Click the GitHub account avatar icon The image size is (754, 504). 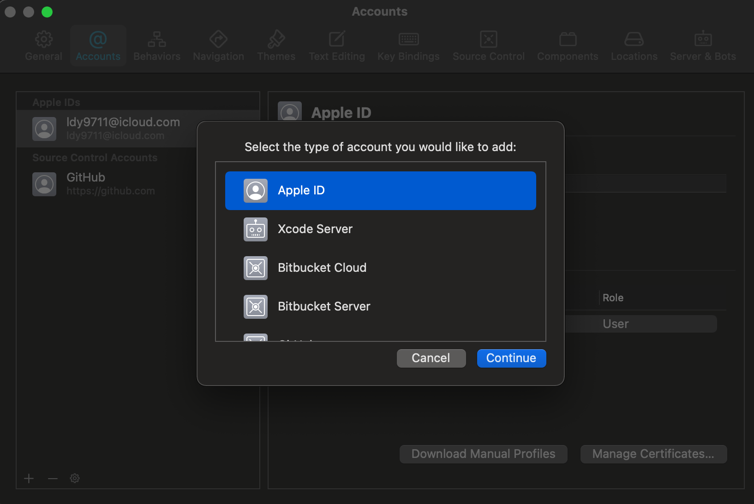pos(44,184)
